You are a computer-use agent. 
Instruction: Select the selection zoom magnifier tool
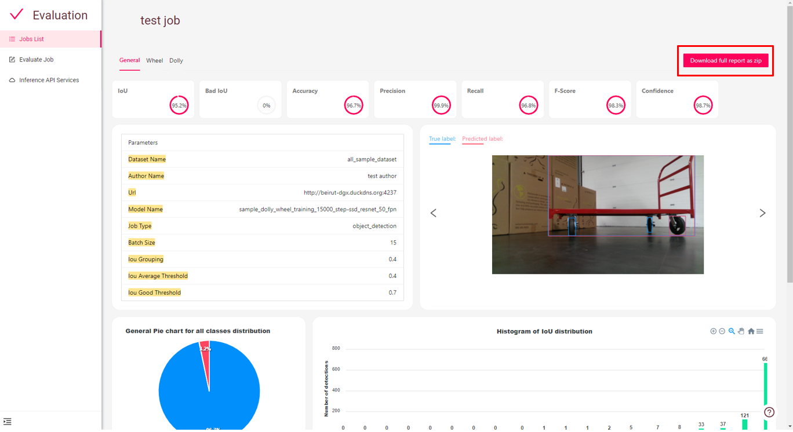732,331
